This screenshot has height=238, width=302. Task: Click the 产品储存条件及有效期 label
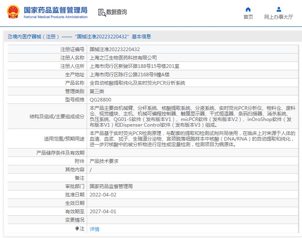tap(60, 153)
